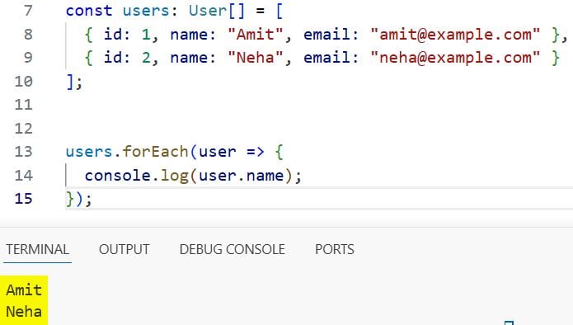Click 'user.name' argument on line 14
This screenshot has width=573, height=325.
click(242, 176)
